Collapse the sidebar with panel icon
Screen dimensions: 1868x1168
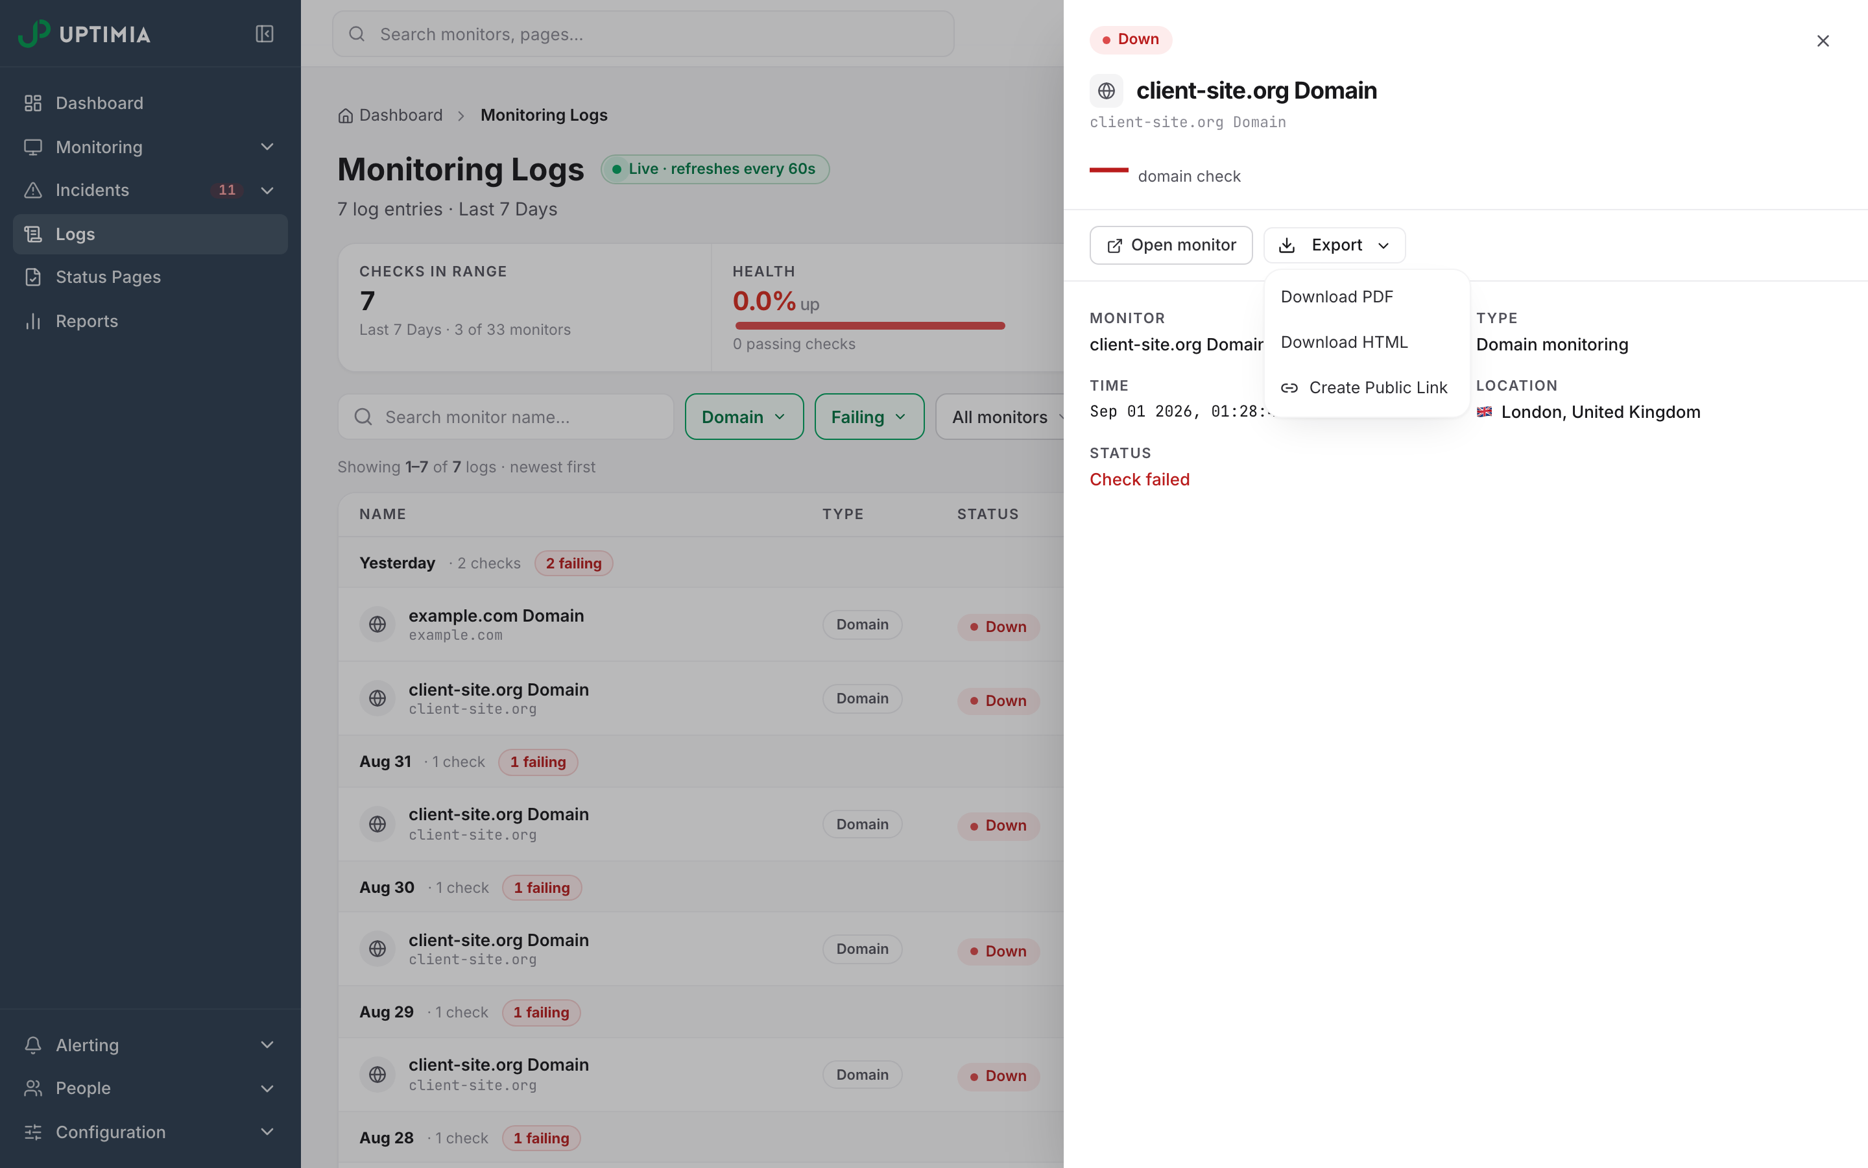point(265,34)
